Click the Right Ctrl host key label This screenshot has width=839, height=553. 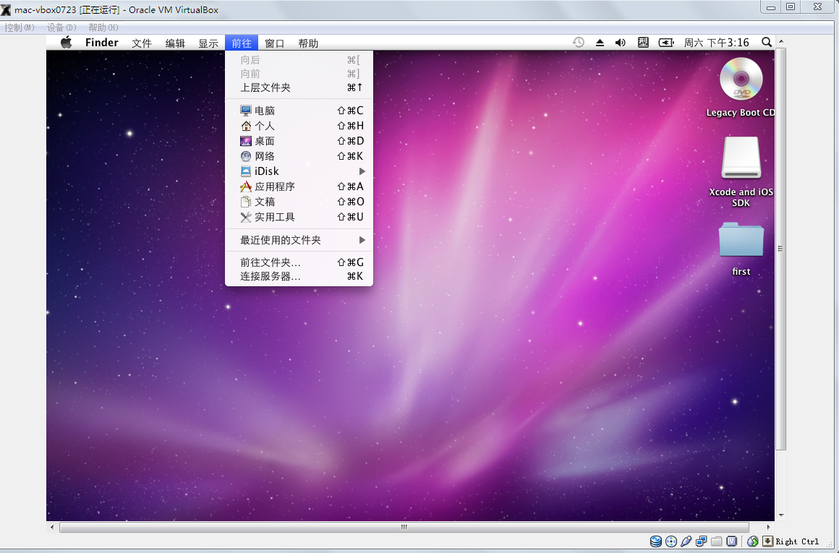(x=797, y=541)
